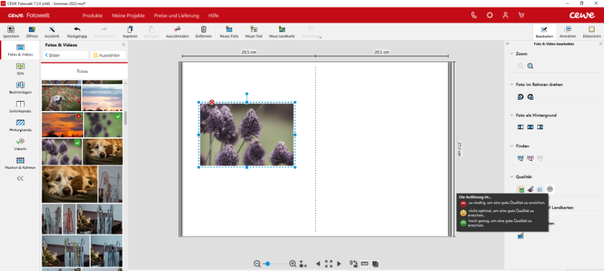604x271 pixels.
Task: Set photo as double-page background
Action: 530,126
